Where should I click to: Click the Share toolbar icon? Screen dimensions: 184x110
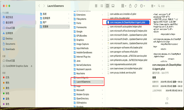click(130, 6)
